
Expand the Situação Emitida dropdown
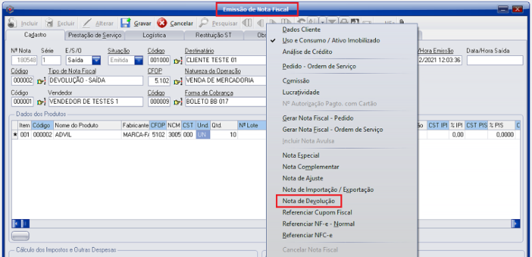[139, 61]
